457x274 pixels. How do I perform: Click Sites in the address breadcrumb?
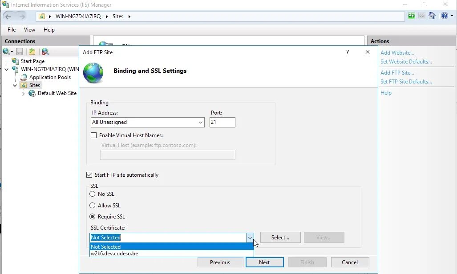click(x=118, y=16)
